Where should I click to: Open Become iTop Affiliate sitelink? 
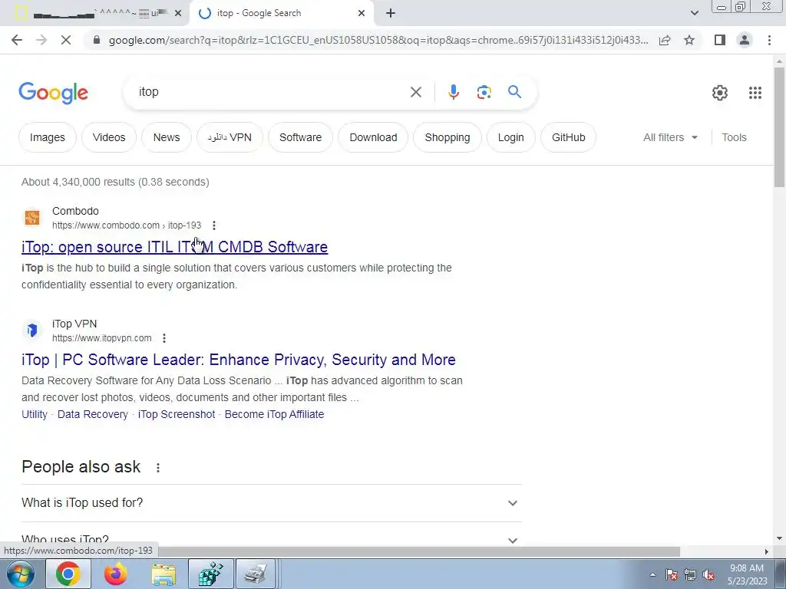274,414
